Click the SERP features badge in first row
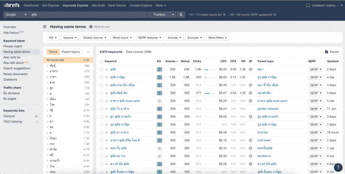This screenshot has height=174, width=345. [250, 69]
